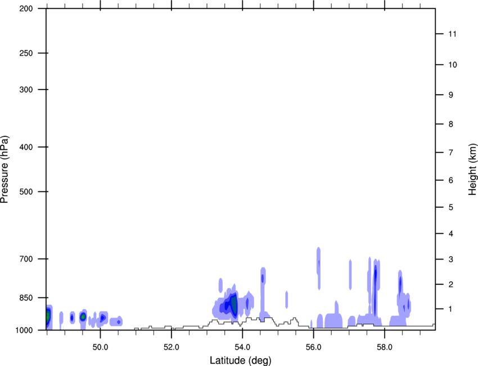478x366 pixels.
Task: Click the green contour core near latitude 53.8
Action: [234, 305]
